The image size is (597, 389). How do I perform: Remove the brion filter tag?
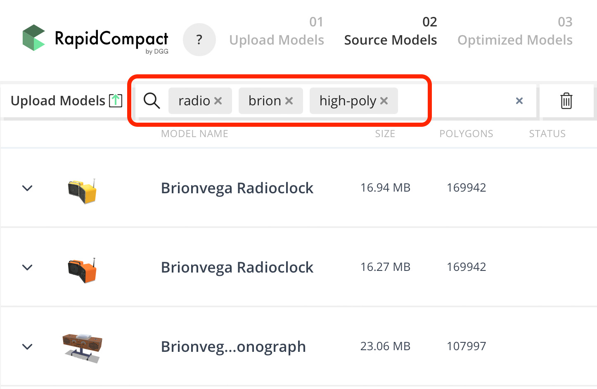(x=289, y=101)
